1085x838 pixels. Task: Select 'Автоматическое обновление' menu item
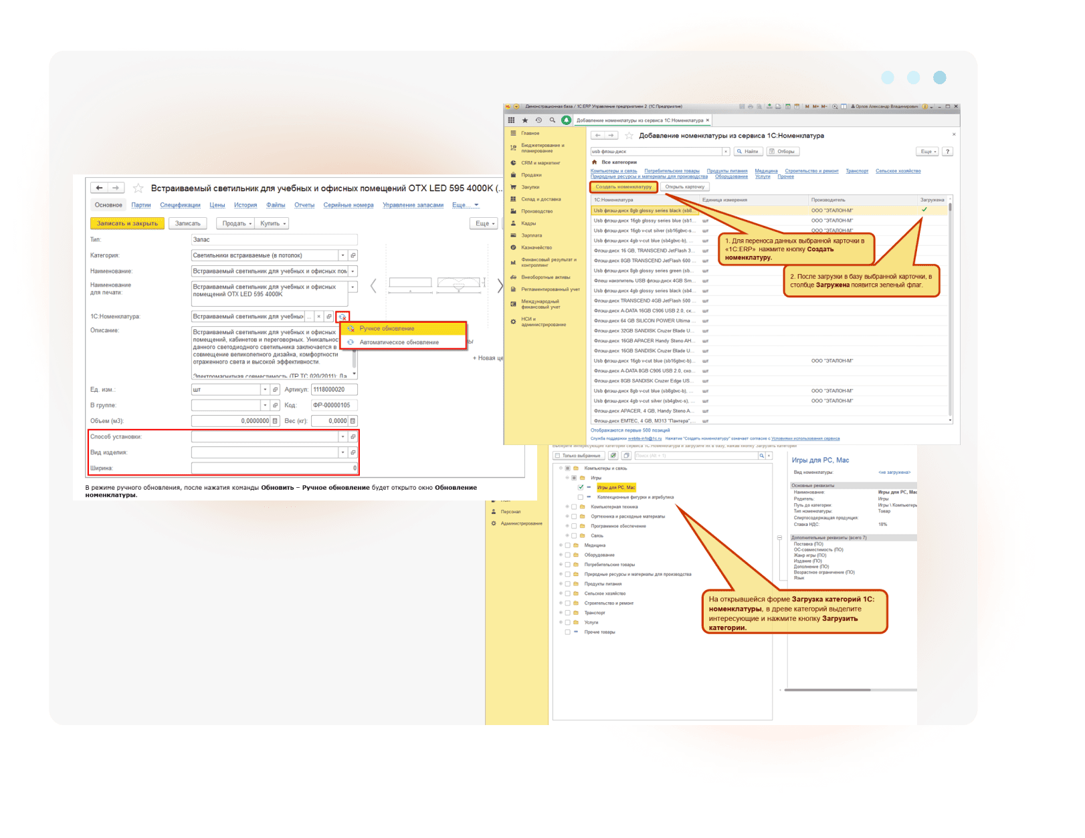[403, 343]
